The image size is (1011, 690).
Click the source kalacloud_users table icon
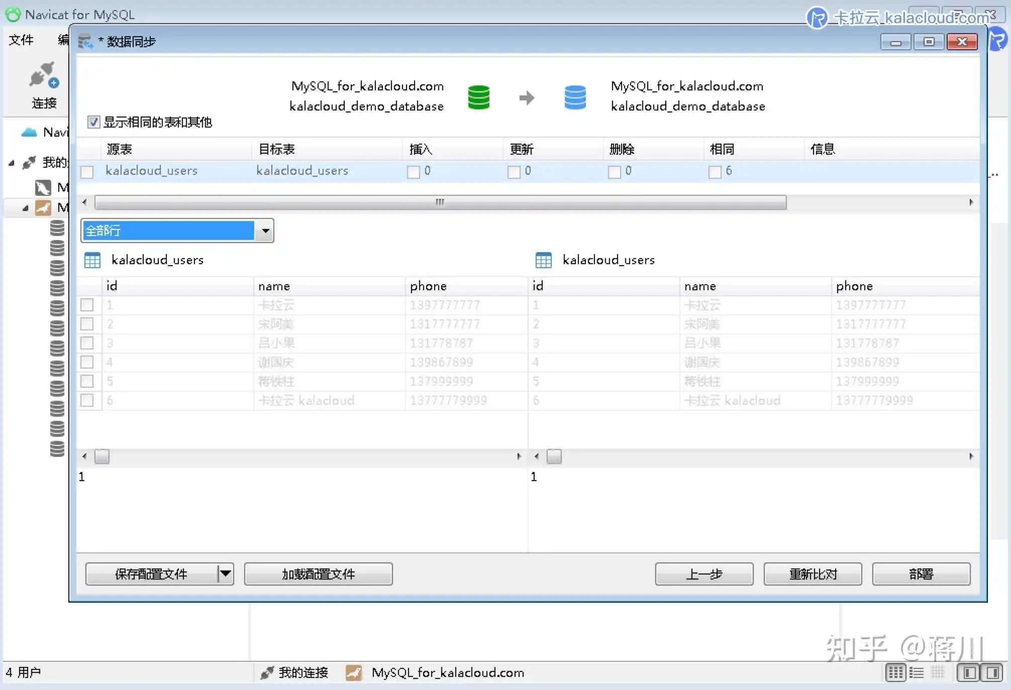pyautogui.click(x=92, y=260)
